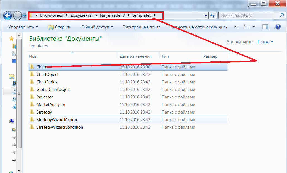Click the Forward navigation arrow button

click(x=18, y=15)
